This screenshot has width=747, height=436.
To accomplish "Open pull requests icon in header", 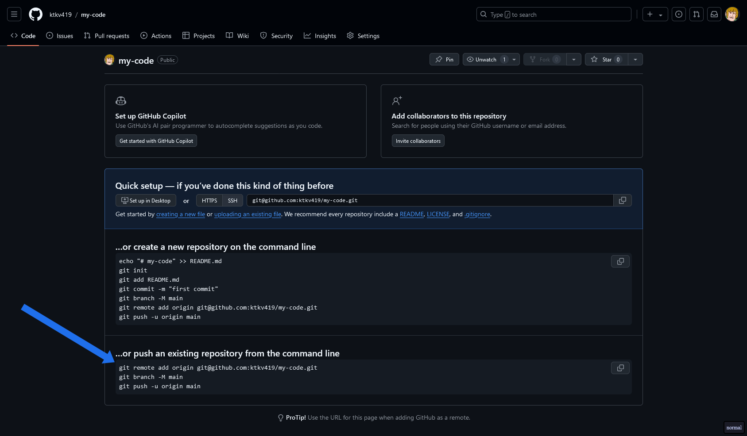I will 697,15.
